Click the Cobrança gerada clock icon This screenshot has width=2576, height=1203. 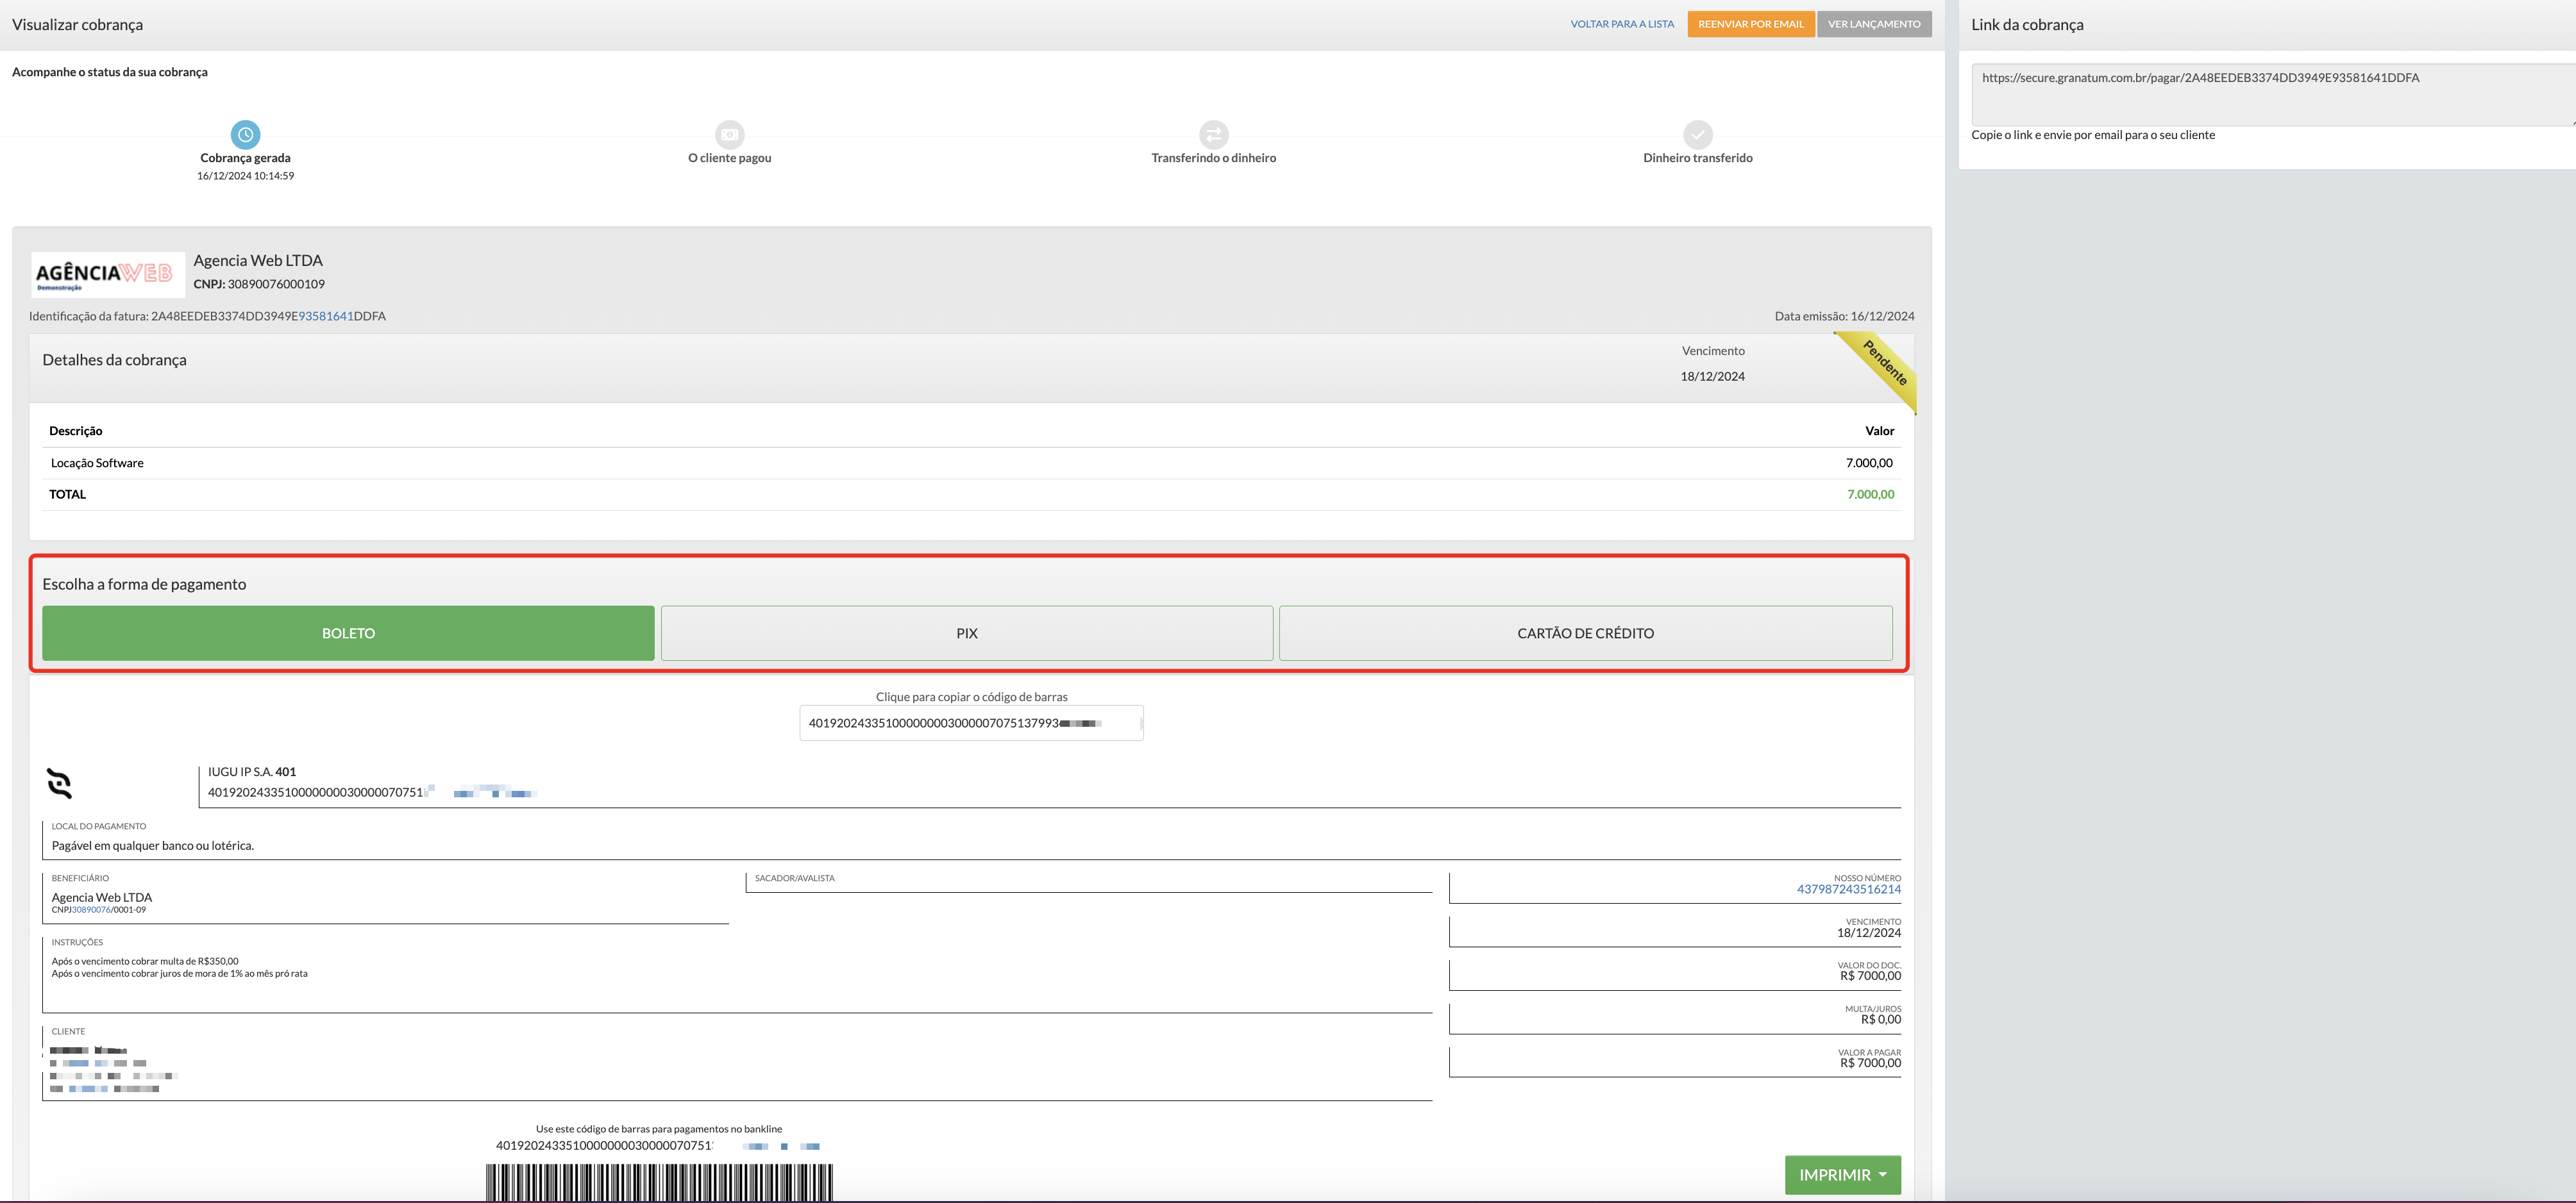(x=245, y=134)
